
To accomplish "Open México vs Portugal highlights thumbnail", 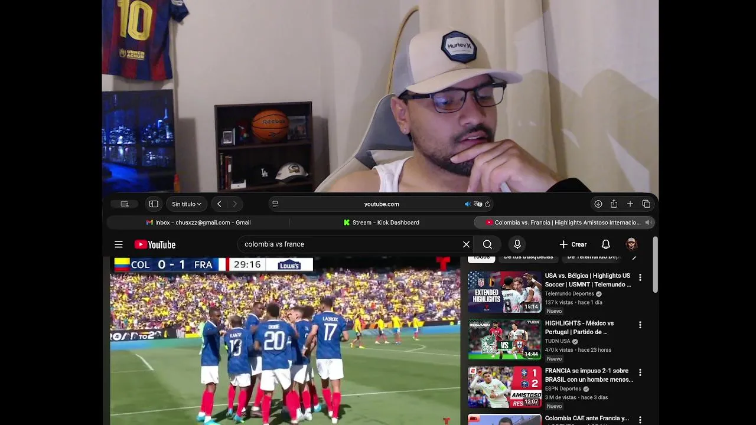I will (x=504, y=339).
